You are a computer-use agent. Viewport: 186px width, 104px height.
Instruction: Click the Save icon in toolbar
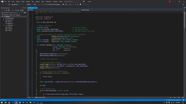coord(15,5)
